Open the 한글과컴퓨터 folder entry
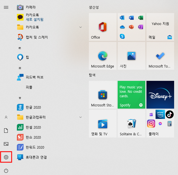178x175 pixels. tap(50, 117)
